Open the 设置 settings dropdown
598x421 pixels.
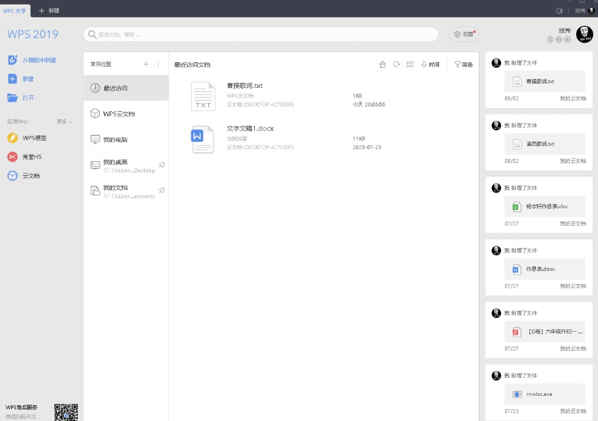pyautogui.click(x=464, y=34)
